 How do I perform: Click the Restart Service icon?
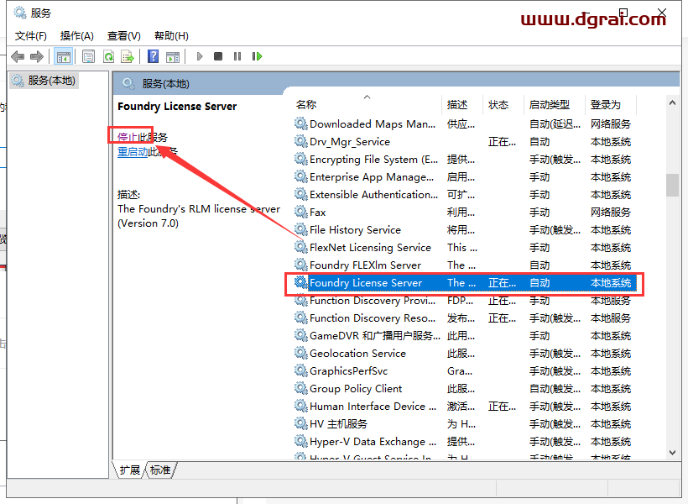click(x=257, y=56)
